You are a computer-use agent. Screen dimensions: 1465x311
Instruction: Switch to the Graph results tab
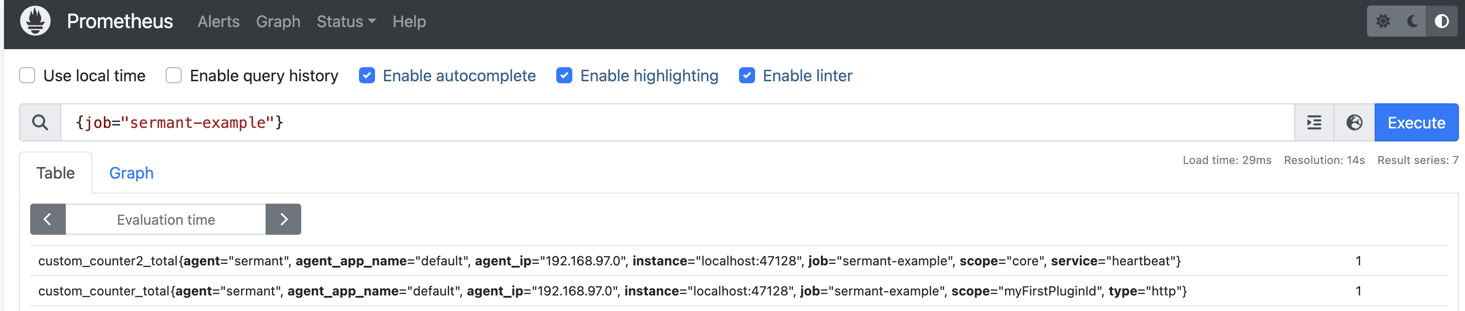coord(132,173)
